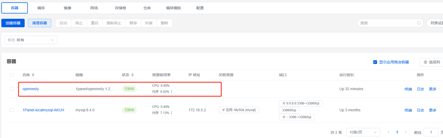Open the 1Panel-localmysql-AKUH container link
Image resolution: width=443 pixels, height=138 pixels.
tap(43, 110)
